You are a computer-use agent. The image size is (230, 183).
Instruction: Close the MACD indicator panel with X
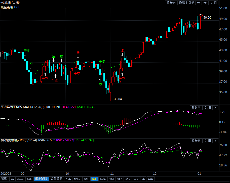tap(215, 108)
